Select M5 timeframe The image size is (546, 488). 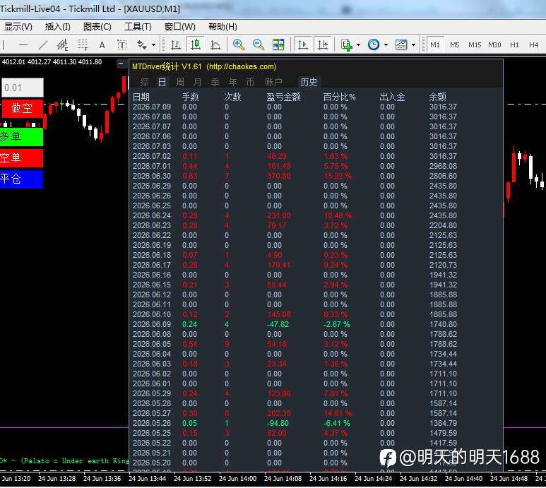455,45
